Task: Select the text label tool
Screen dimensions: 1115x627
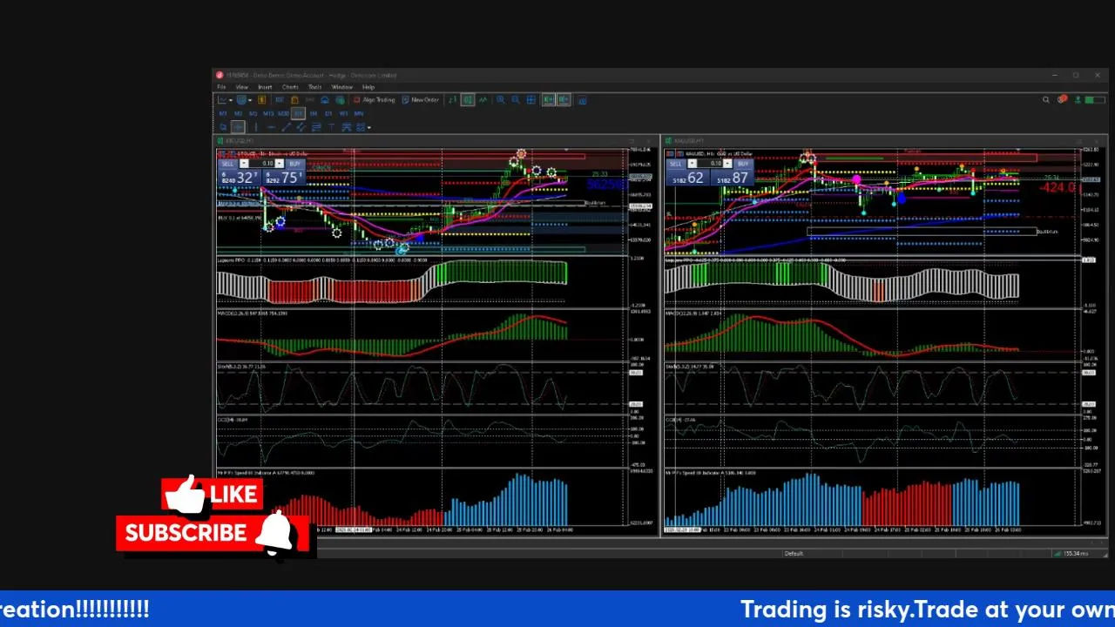Action: 331,127
